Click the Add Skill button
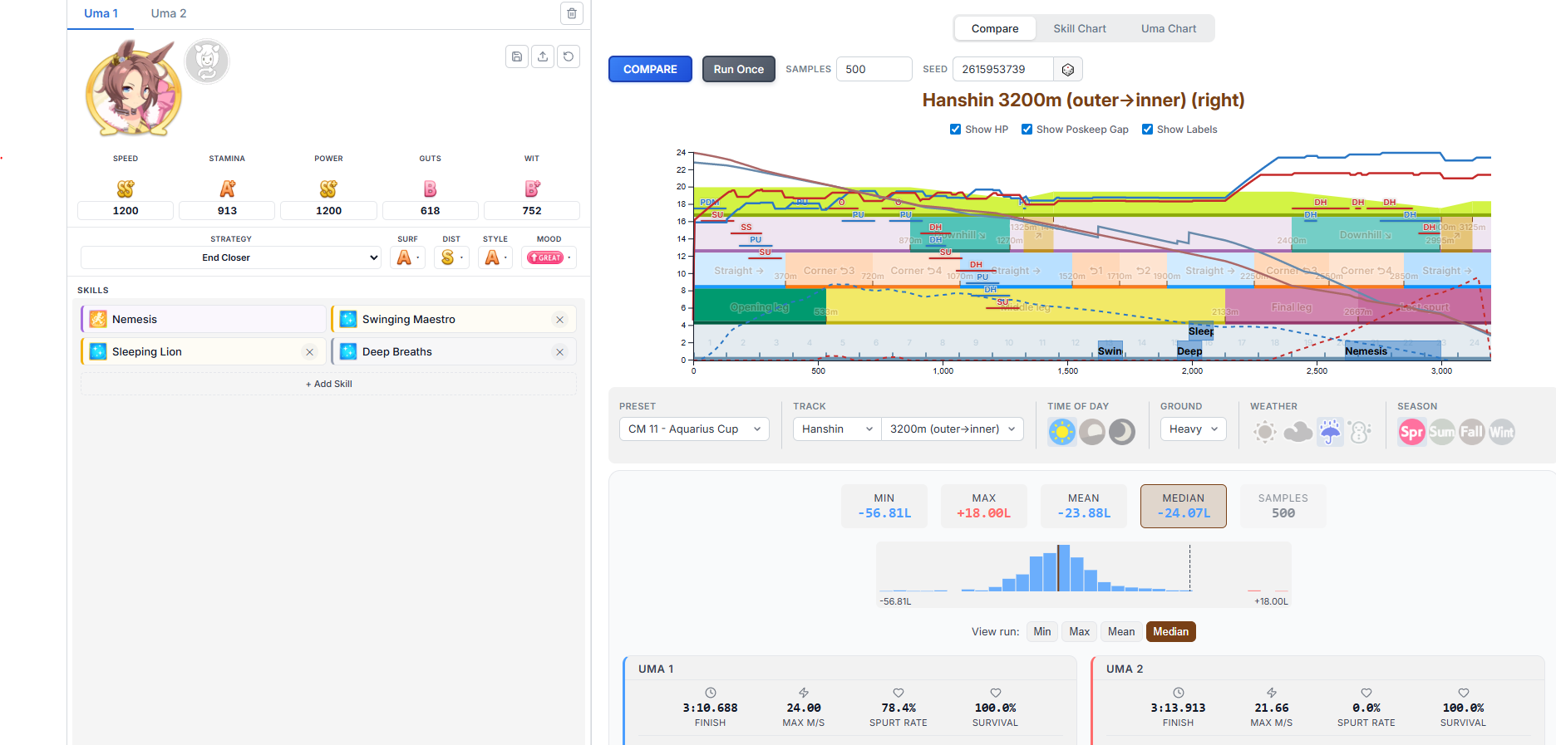Screen dimensions: 1556x745 [x=328, y=384]
